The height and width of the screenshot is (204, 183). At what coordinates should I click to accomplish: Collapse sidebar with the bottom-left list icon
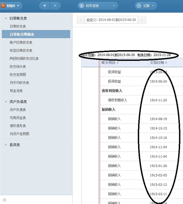pyautogui.click(x=4, y=200)
